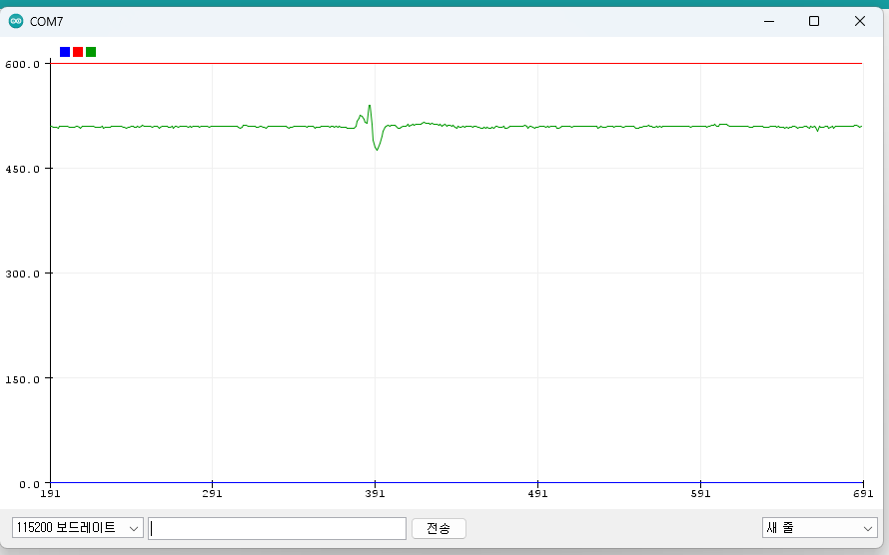Click the 450.0 y-axis label

point(23,170)
